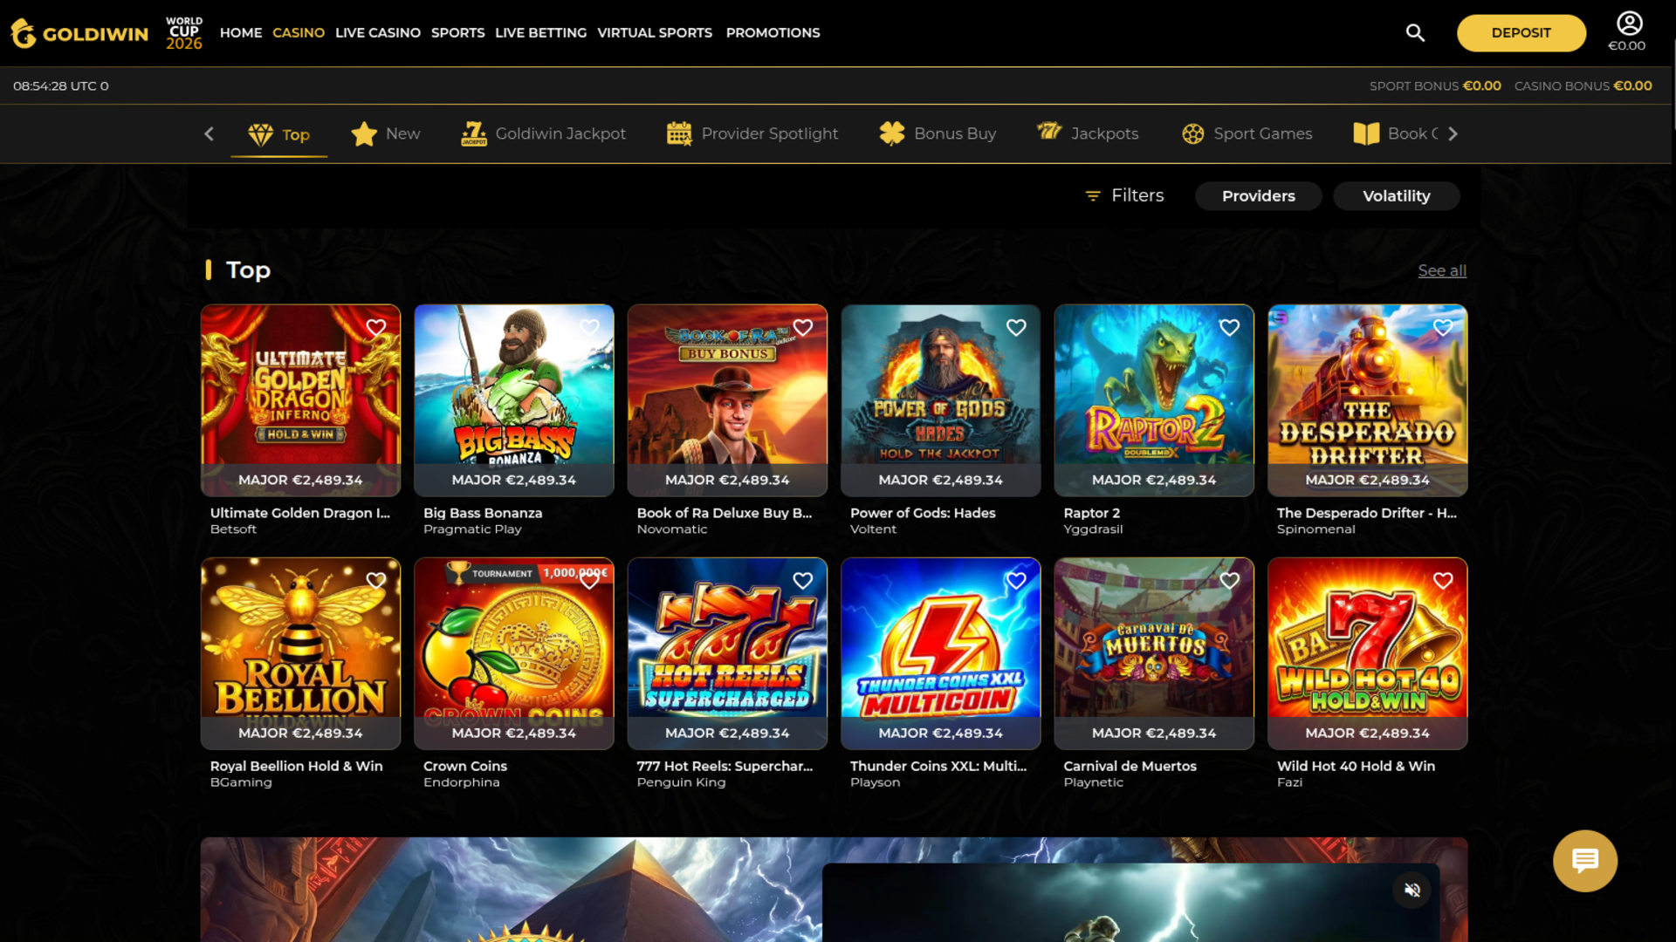Open the partially visible Book category

pyautogui.click(x=1395, y=134)
